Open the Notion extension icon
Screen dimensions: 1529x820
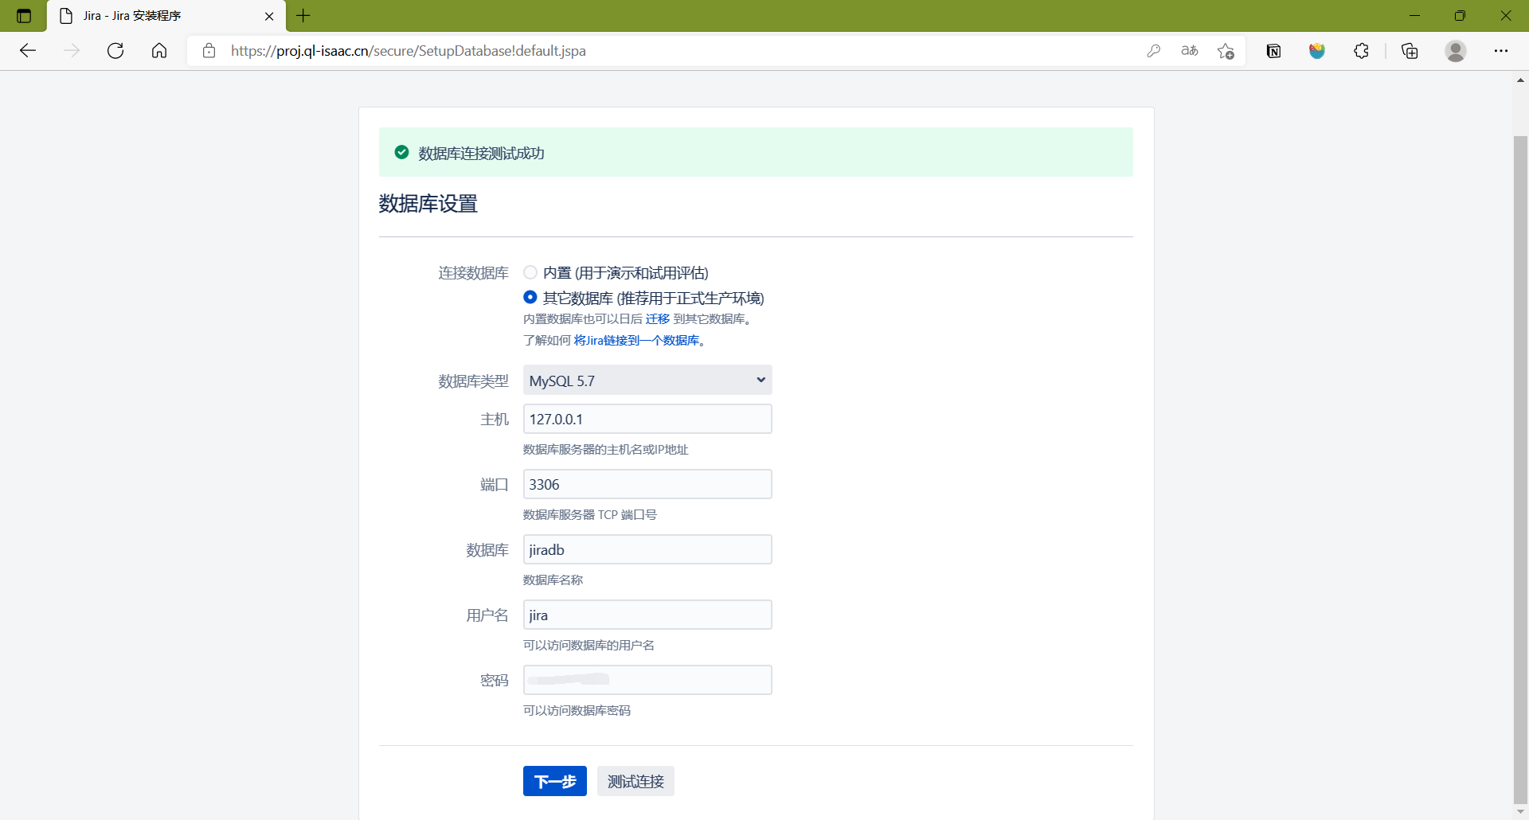click(x=1273, y=51)
